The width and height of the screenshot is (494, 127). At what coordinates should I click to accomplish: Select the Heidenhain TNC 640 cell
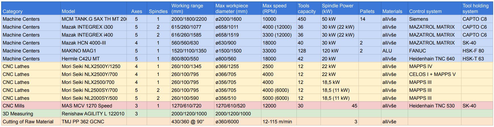click(434, 59)
